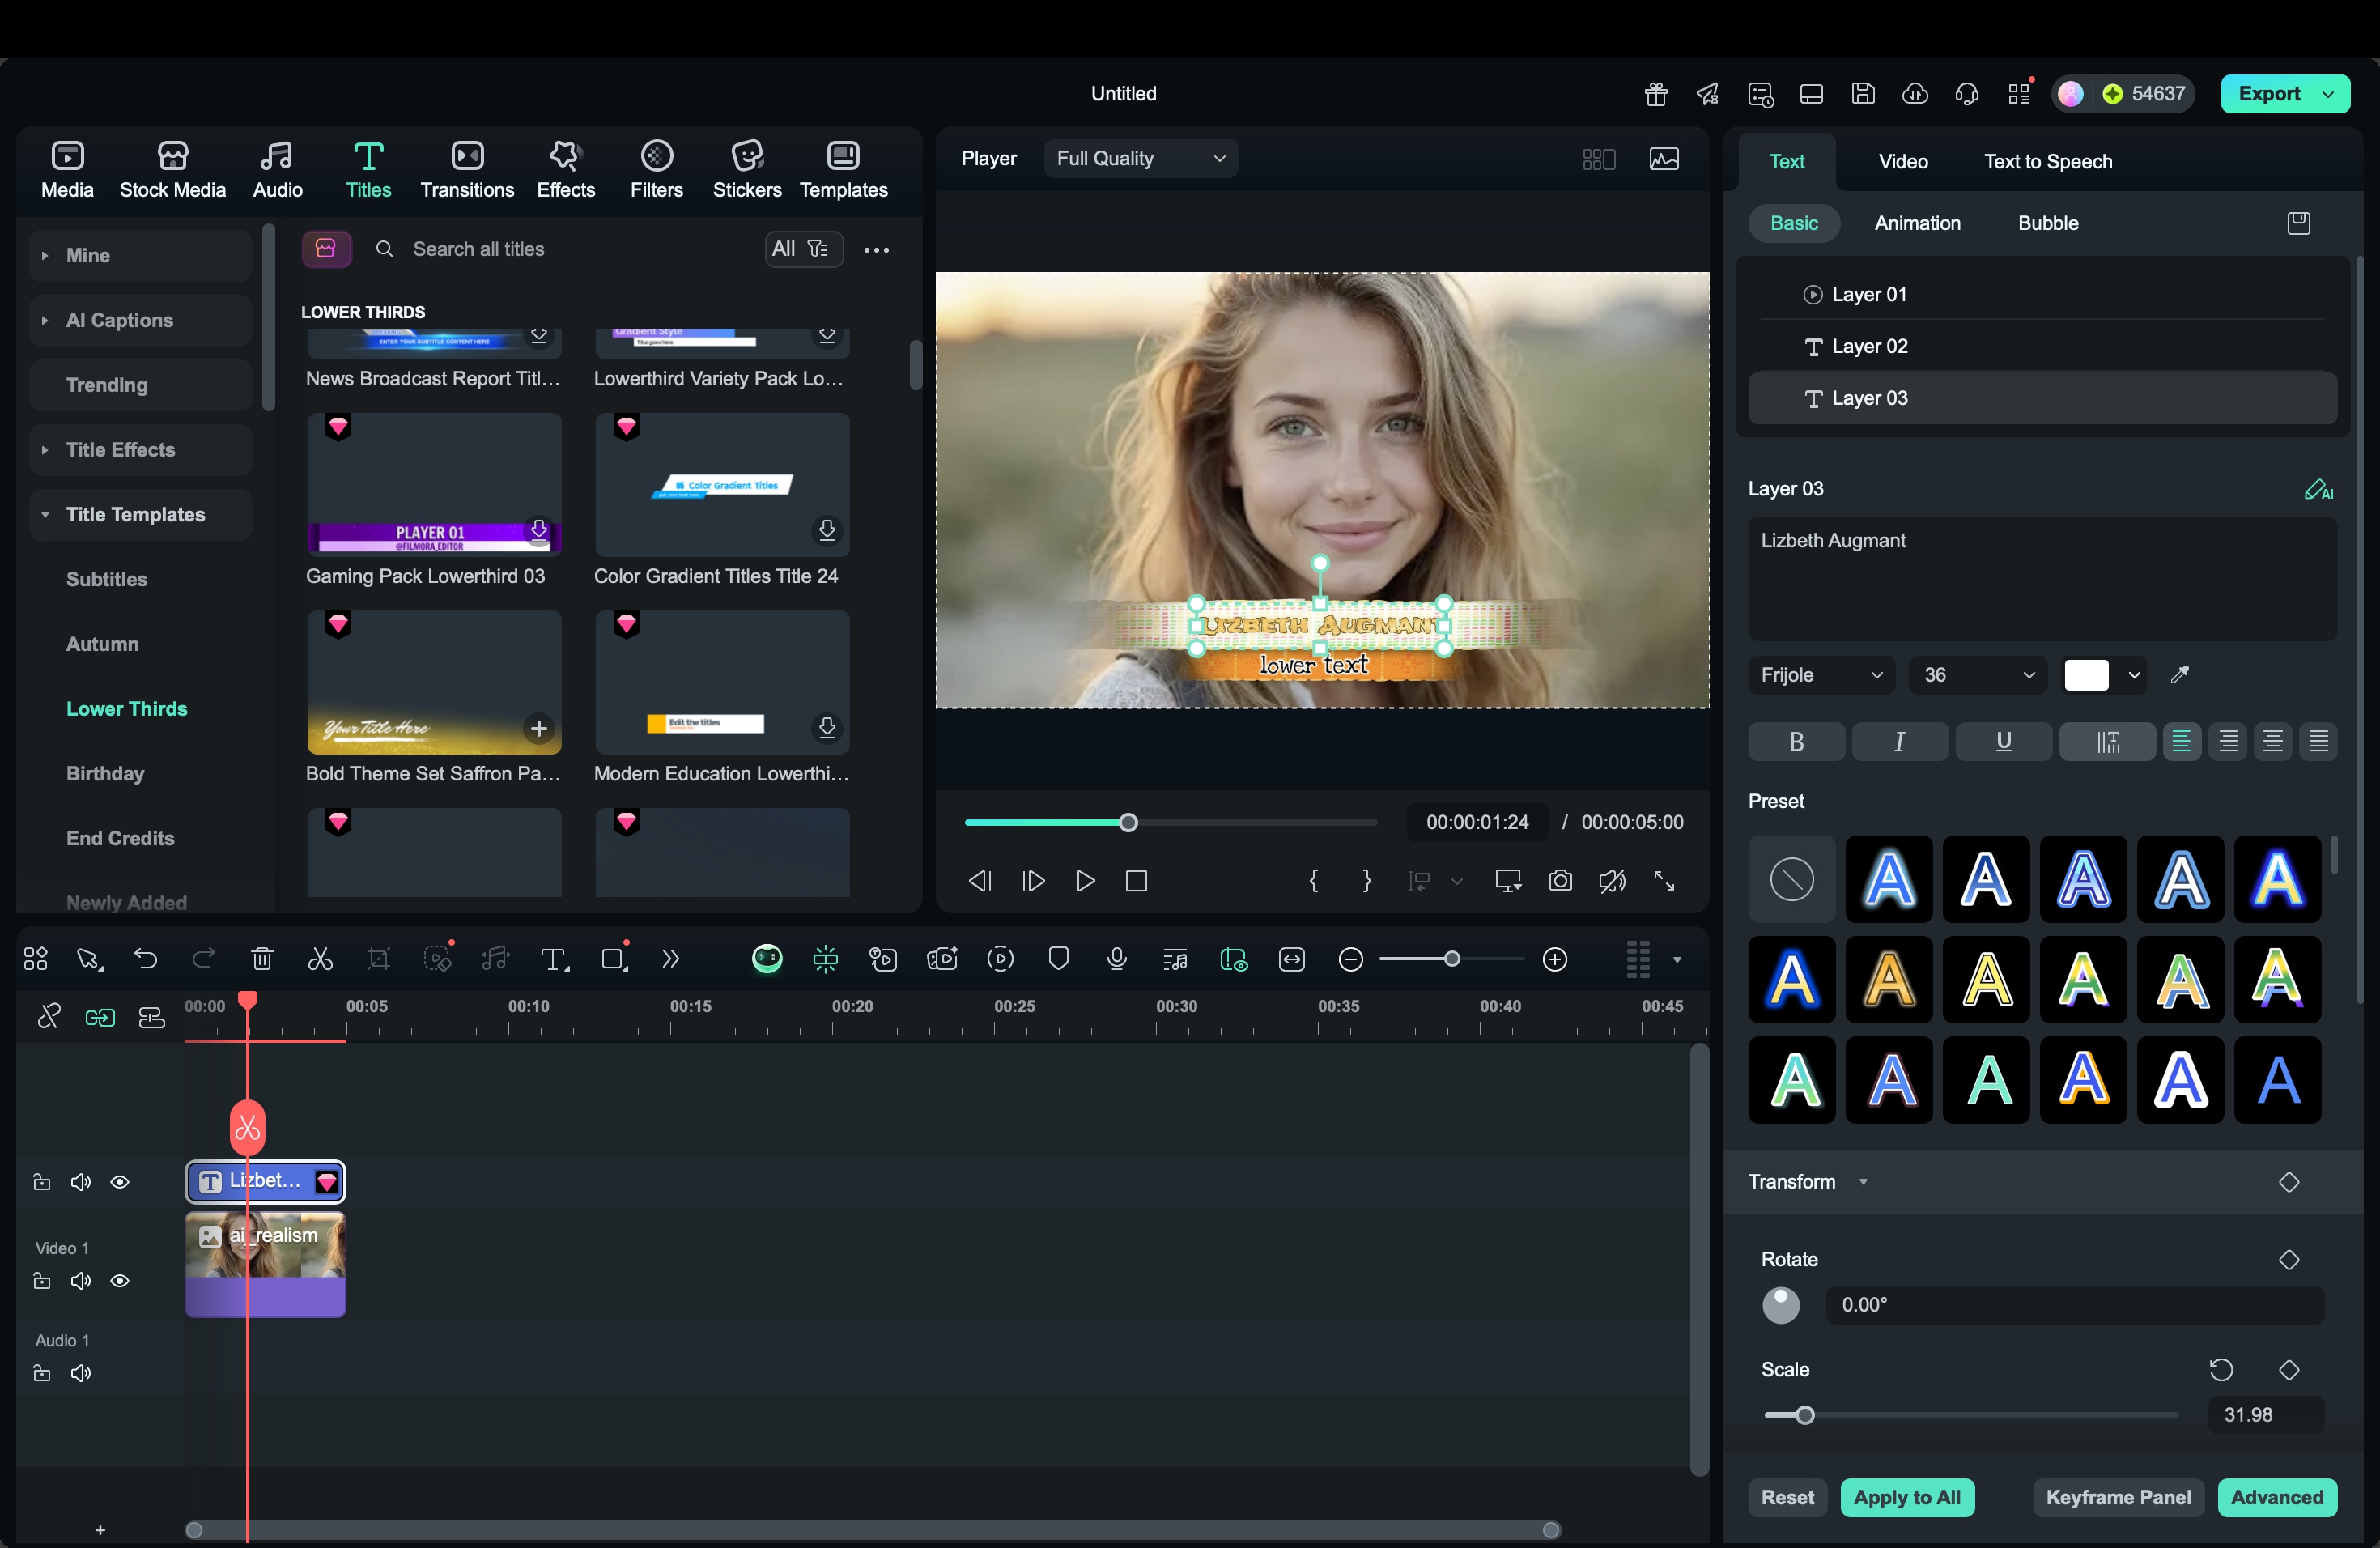Viewport: 2380px width, 1548px height.
Task: Switch to the Animation tab
Action: [1917, 223]
